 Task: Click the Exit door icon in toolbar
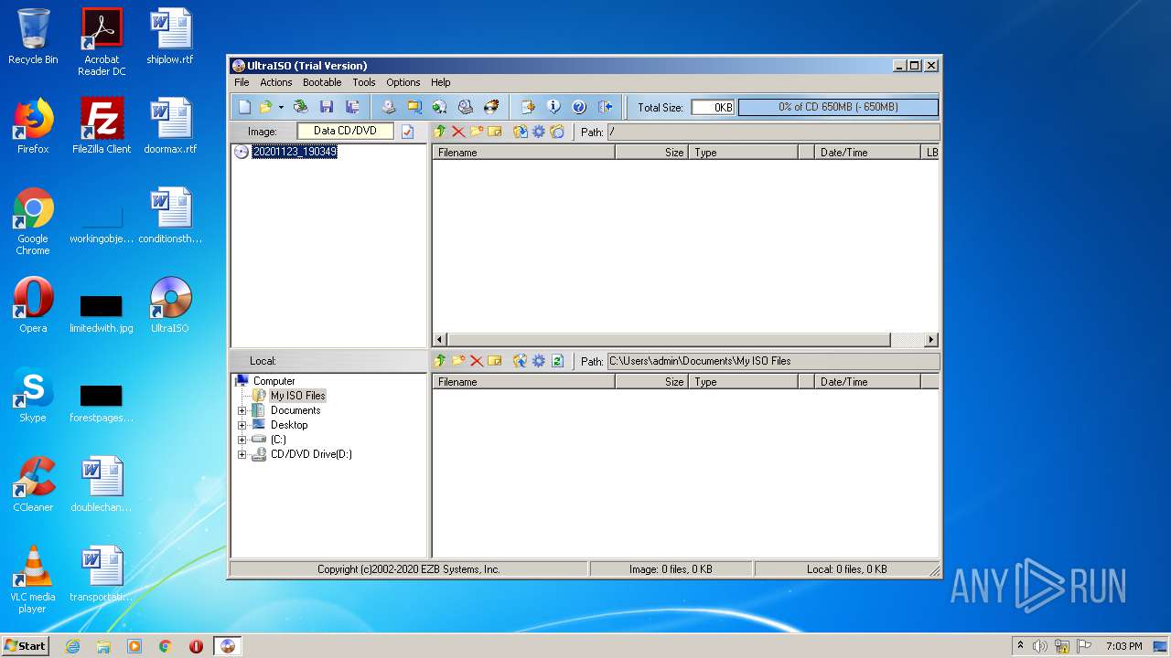point(605,107)
